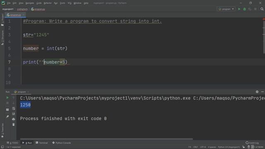Image resolution: width=265 pixels, height=149 pixels.
Task: Click line number 7 in the gutter
Action: pyautogui.click(x=9, y=62)
